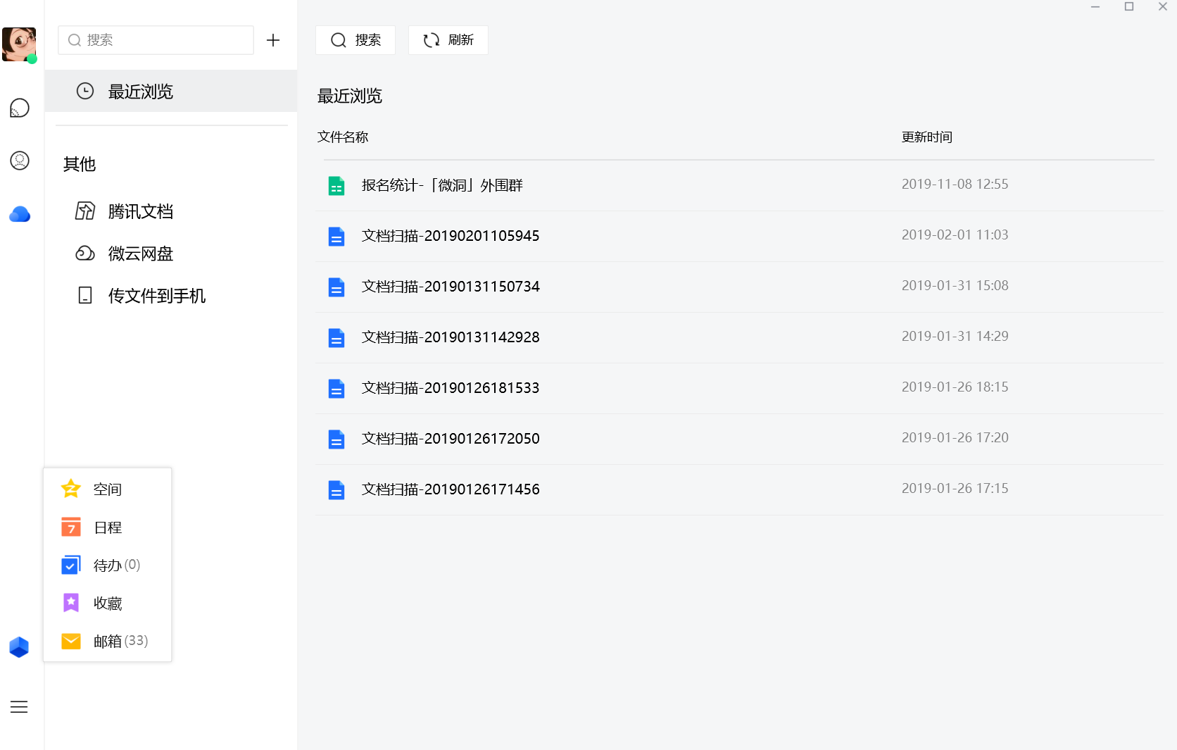Click the blue cube apps icon
Viewport: 1177px width, 750px height.
[19, 646]
